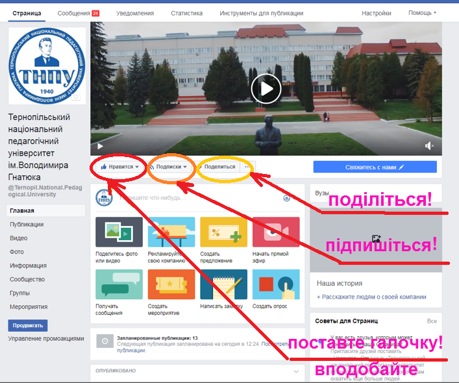Click the Свяжитесь с нами button

(x=375, y=167)
